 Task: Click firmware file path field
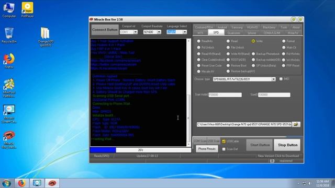(244, 124)
